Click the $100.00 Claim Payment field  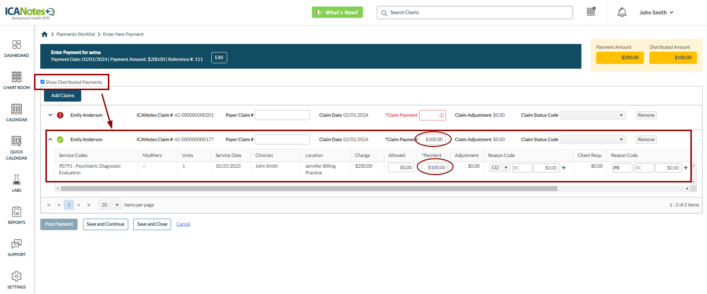point(433,140)
